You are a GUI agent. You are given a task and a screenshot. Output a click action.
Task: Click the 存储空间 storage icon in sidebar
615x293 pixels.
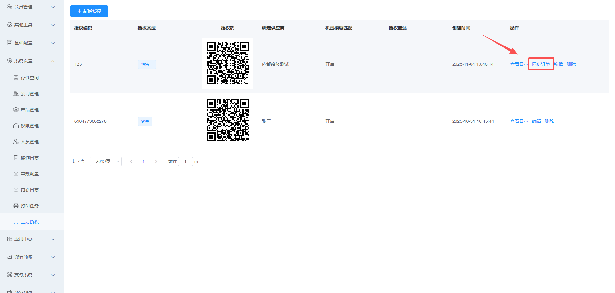click(16, 78)
